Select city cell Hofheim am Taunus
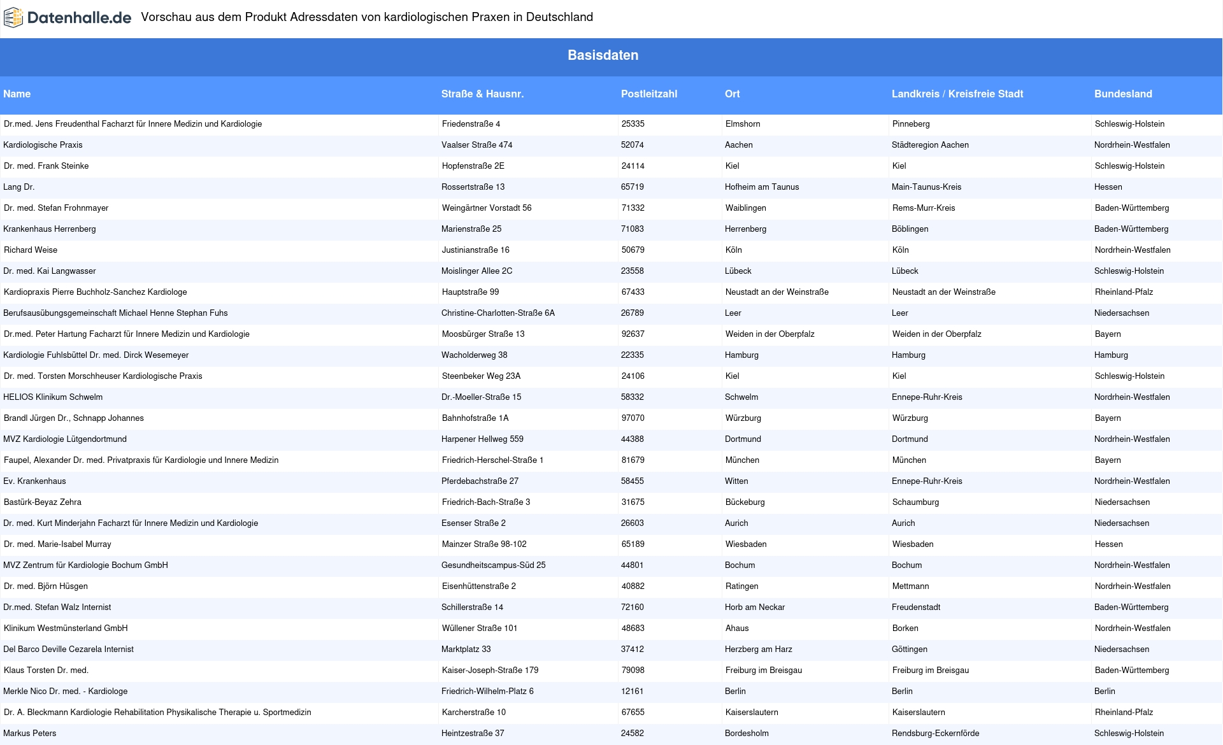Screen dimensions: 1223x745 coord(762,187)
